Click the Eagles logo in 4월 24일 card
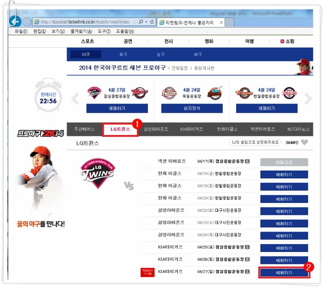The image size is (323, 288). [244, 93]
